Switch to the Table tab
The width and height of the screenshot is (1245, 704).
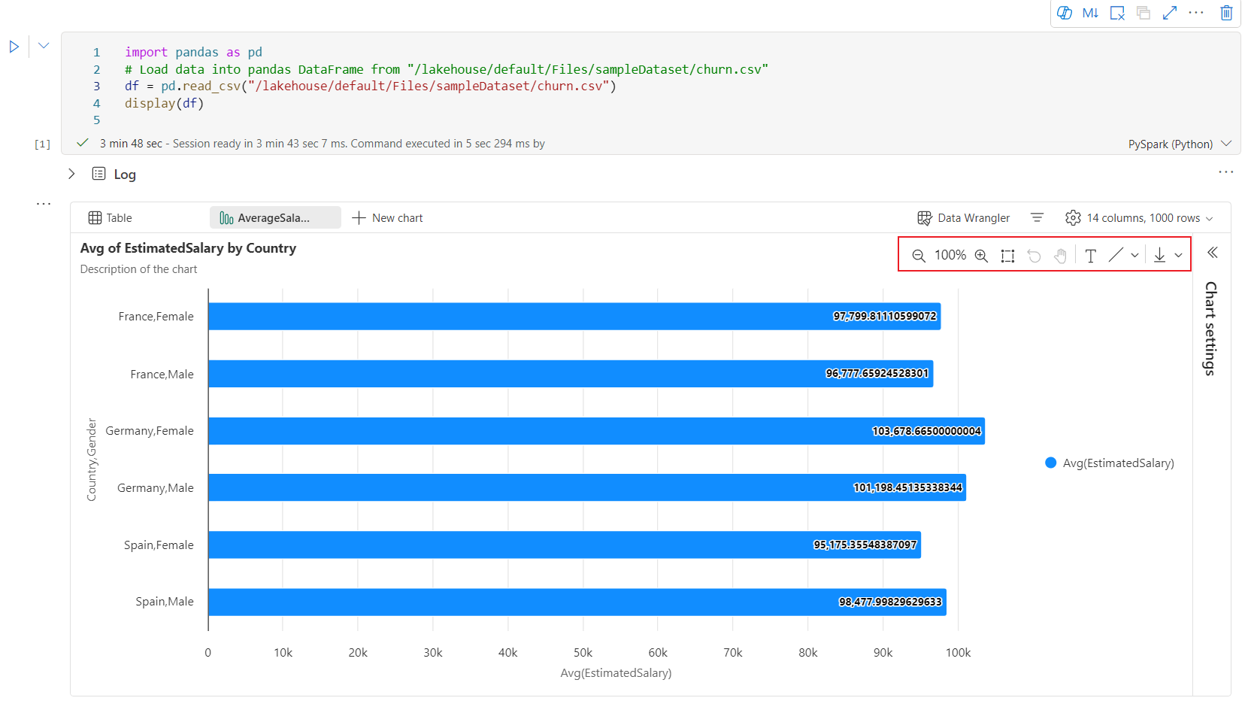tap(111, 218)
